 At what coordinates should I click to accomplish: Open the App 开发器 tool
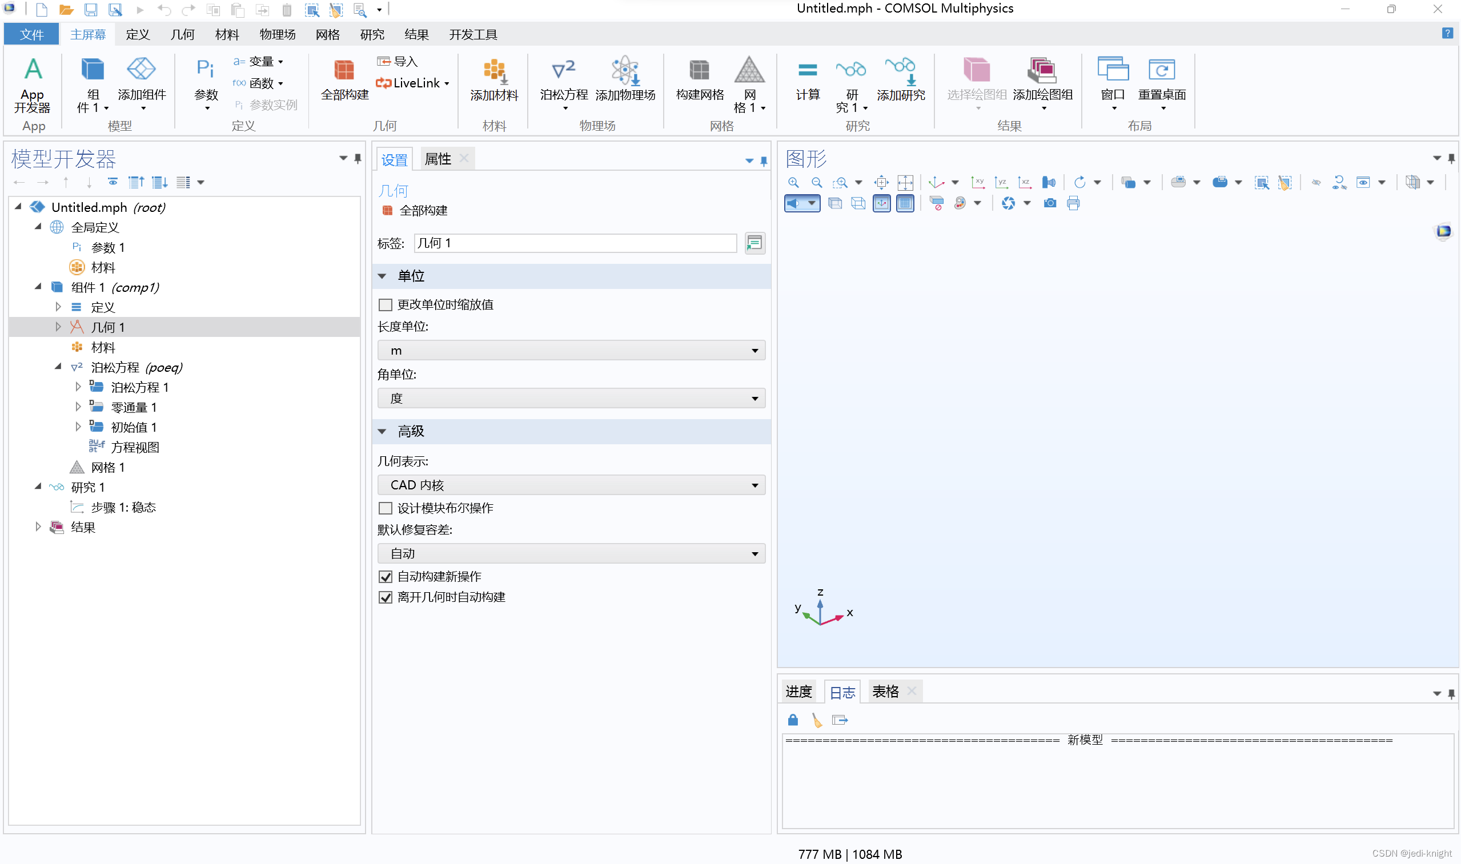33,85
